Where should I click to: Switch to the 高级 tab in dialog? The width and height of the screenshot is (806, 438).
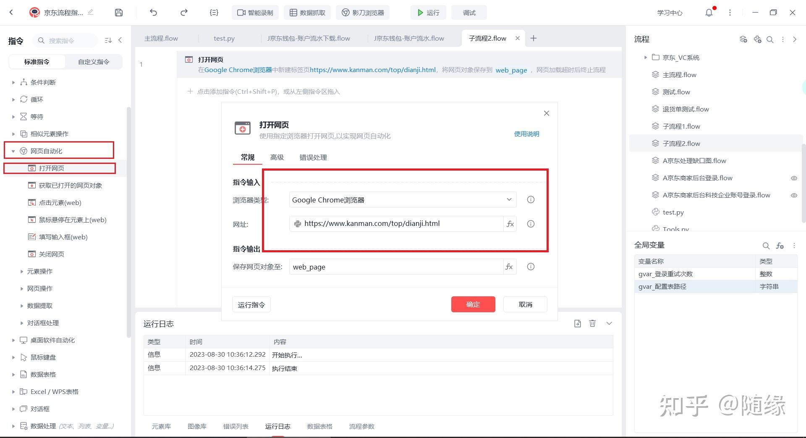277,157
